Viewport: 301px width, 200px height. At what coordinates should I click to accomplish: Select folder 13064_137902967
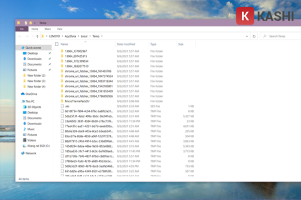76,51
